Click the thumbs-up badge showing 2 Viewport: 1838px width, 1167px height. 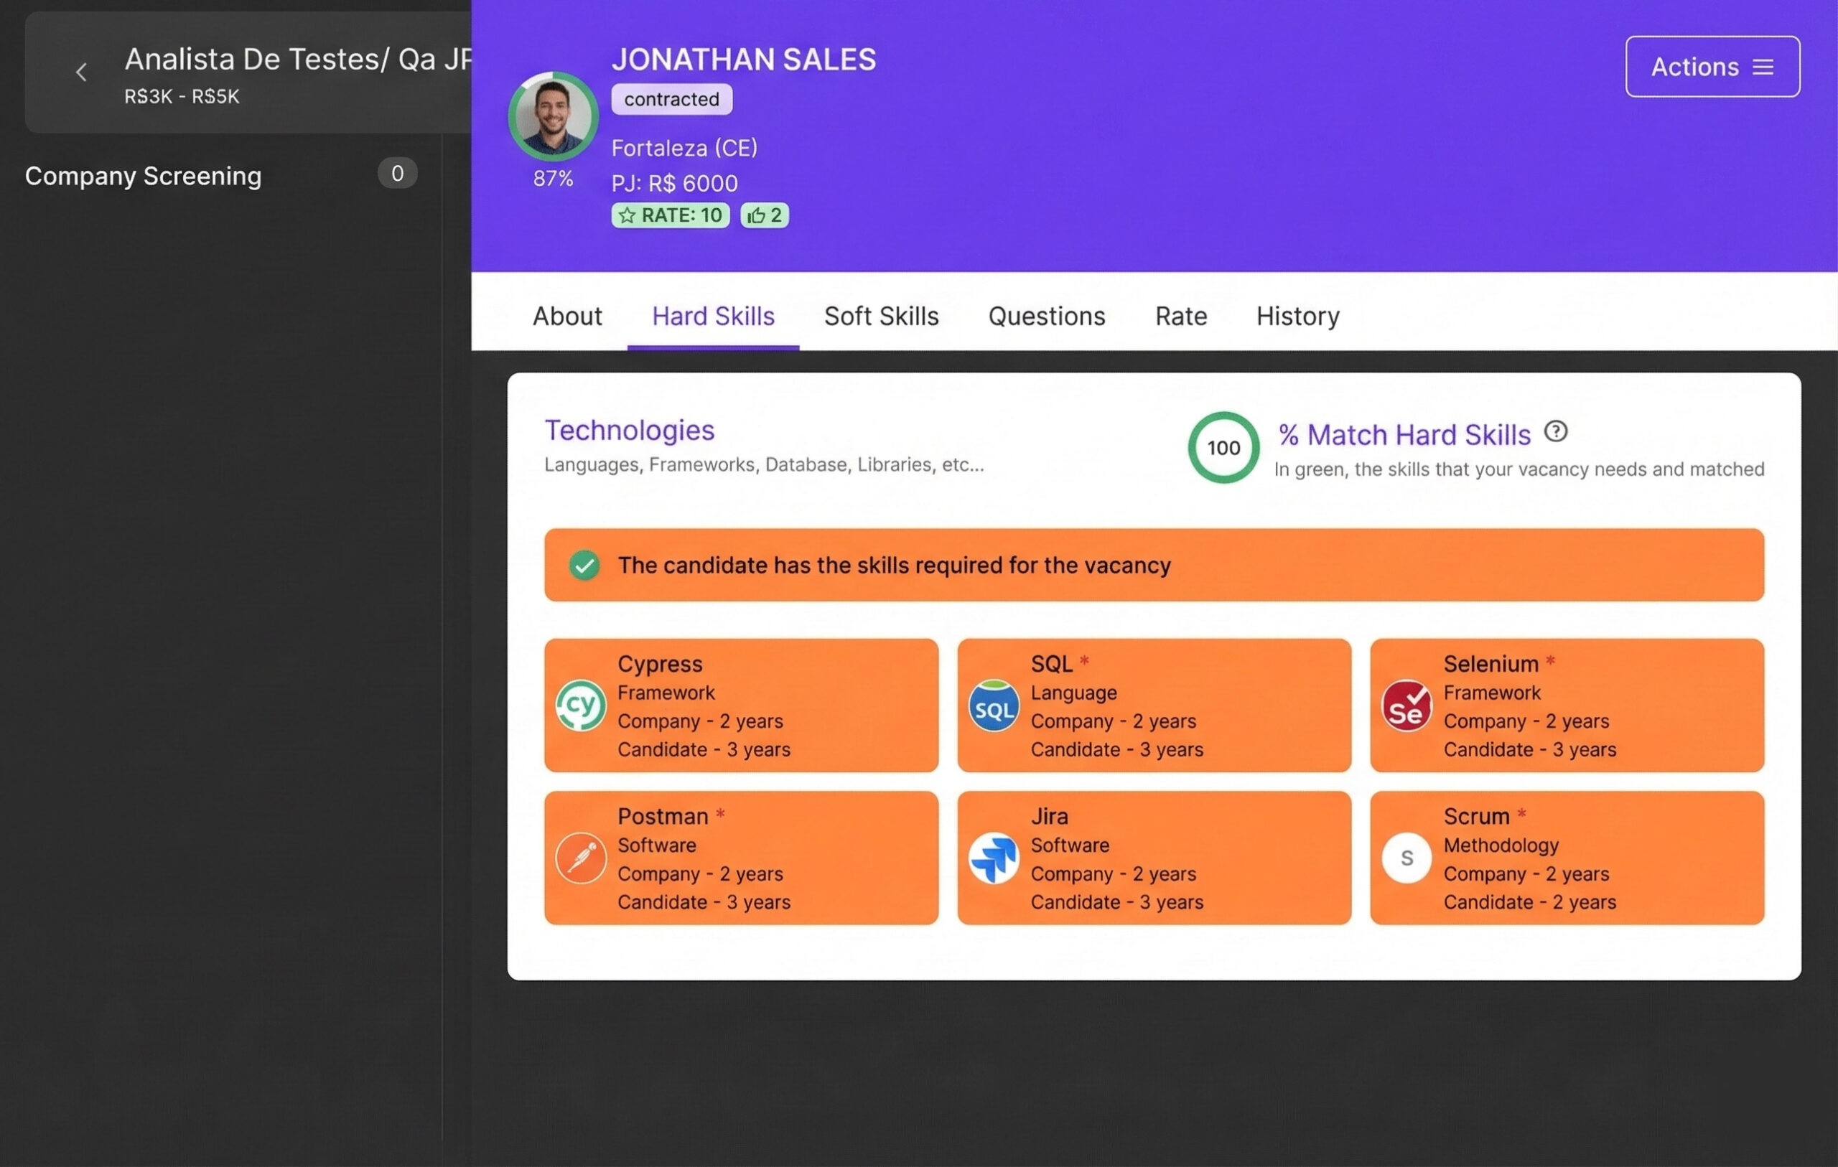click(764, 216)
